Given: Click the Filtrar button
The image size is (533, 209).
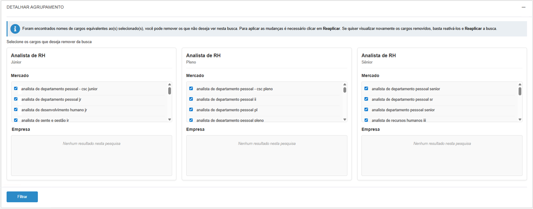Looking at the screenshot, I should (22, 197).
